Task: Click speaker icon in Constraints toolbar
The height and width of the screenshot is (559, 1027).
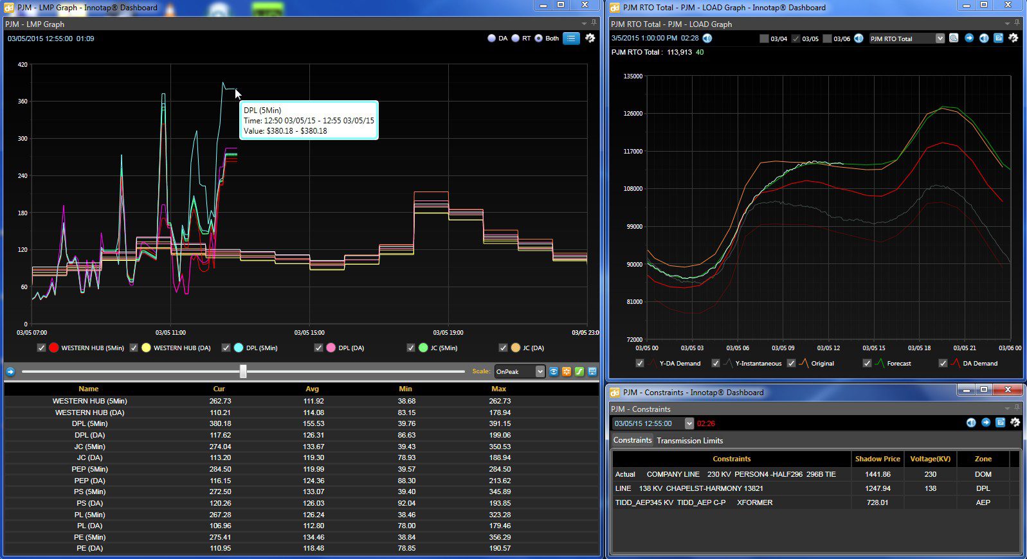Action: tap(971, 422)
